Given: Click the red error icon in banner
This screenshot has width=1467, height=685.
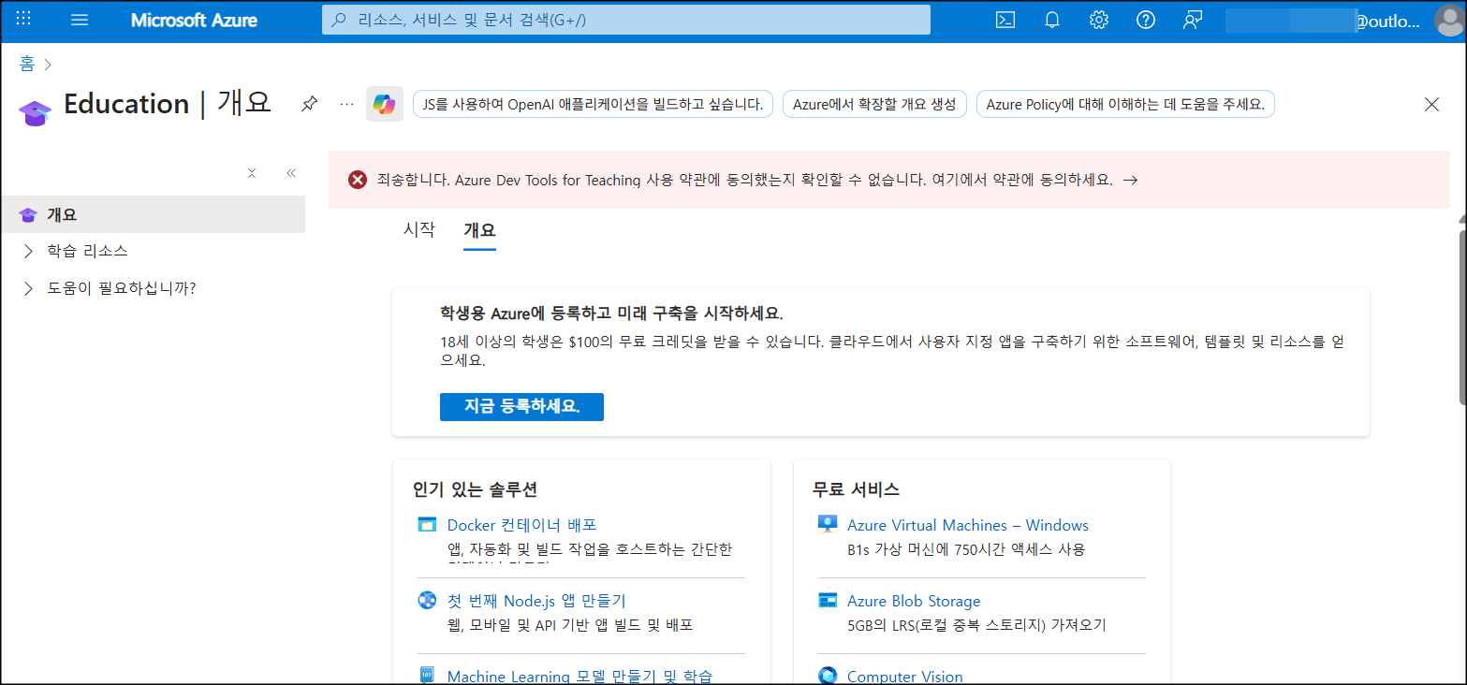Looking at the screenshot, I should [358, 180].
